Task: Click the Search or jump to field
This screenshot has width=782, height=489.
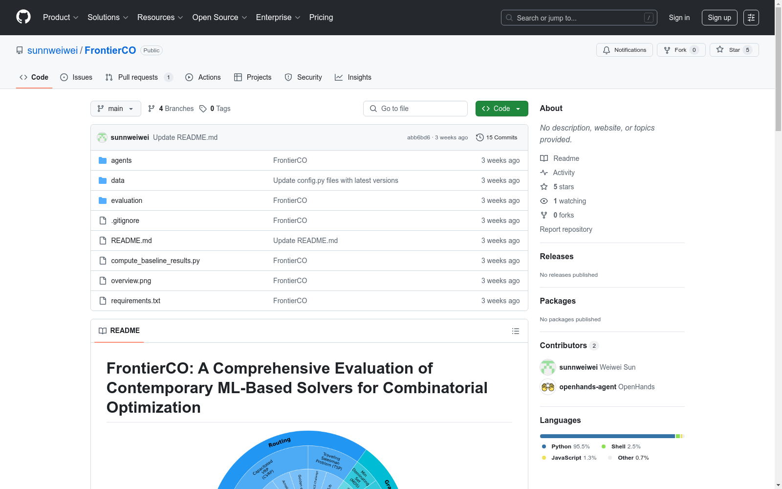Action: coord(579,18)
